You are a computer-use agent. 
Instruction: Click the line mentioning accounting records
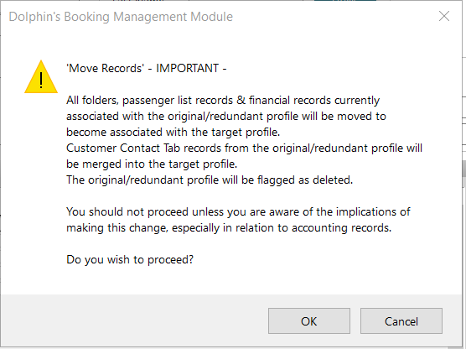(x=229, y=228)
